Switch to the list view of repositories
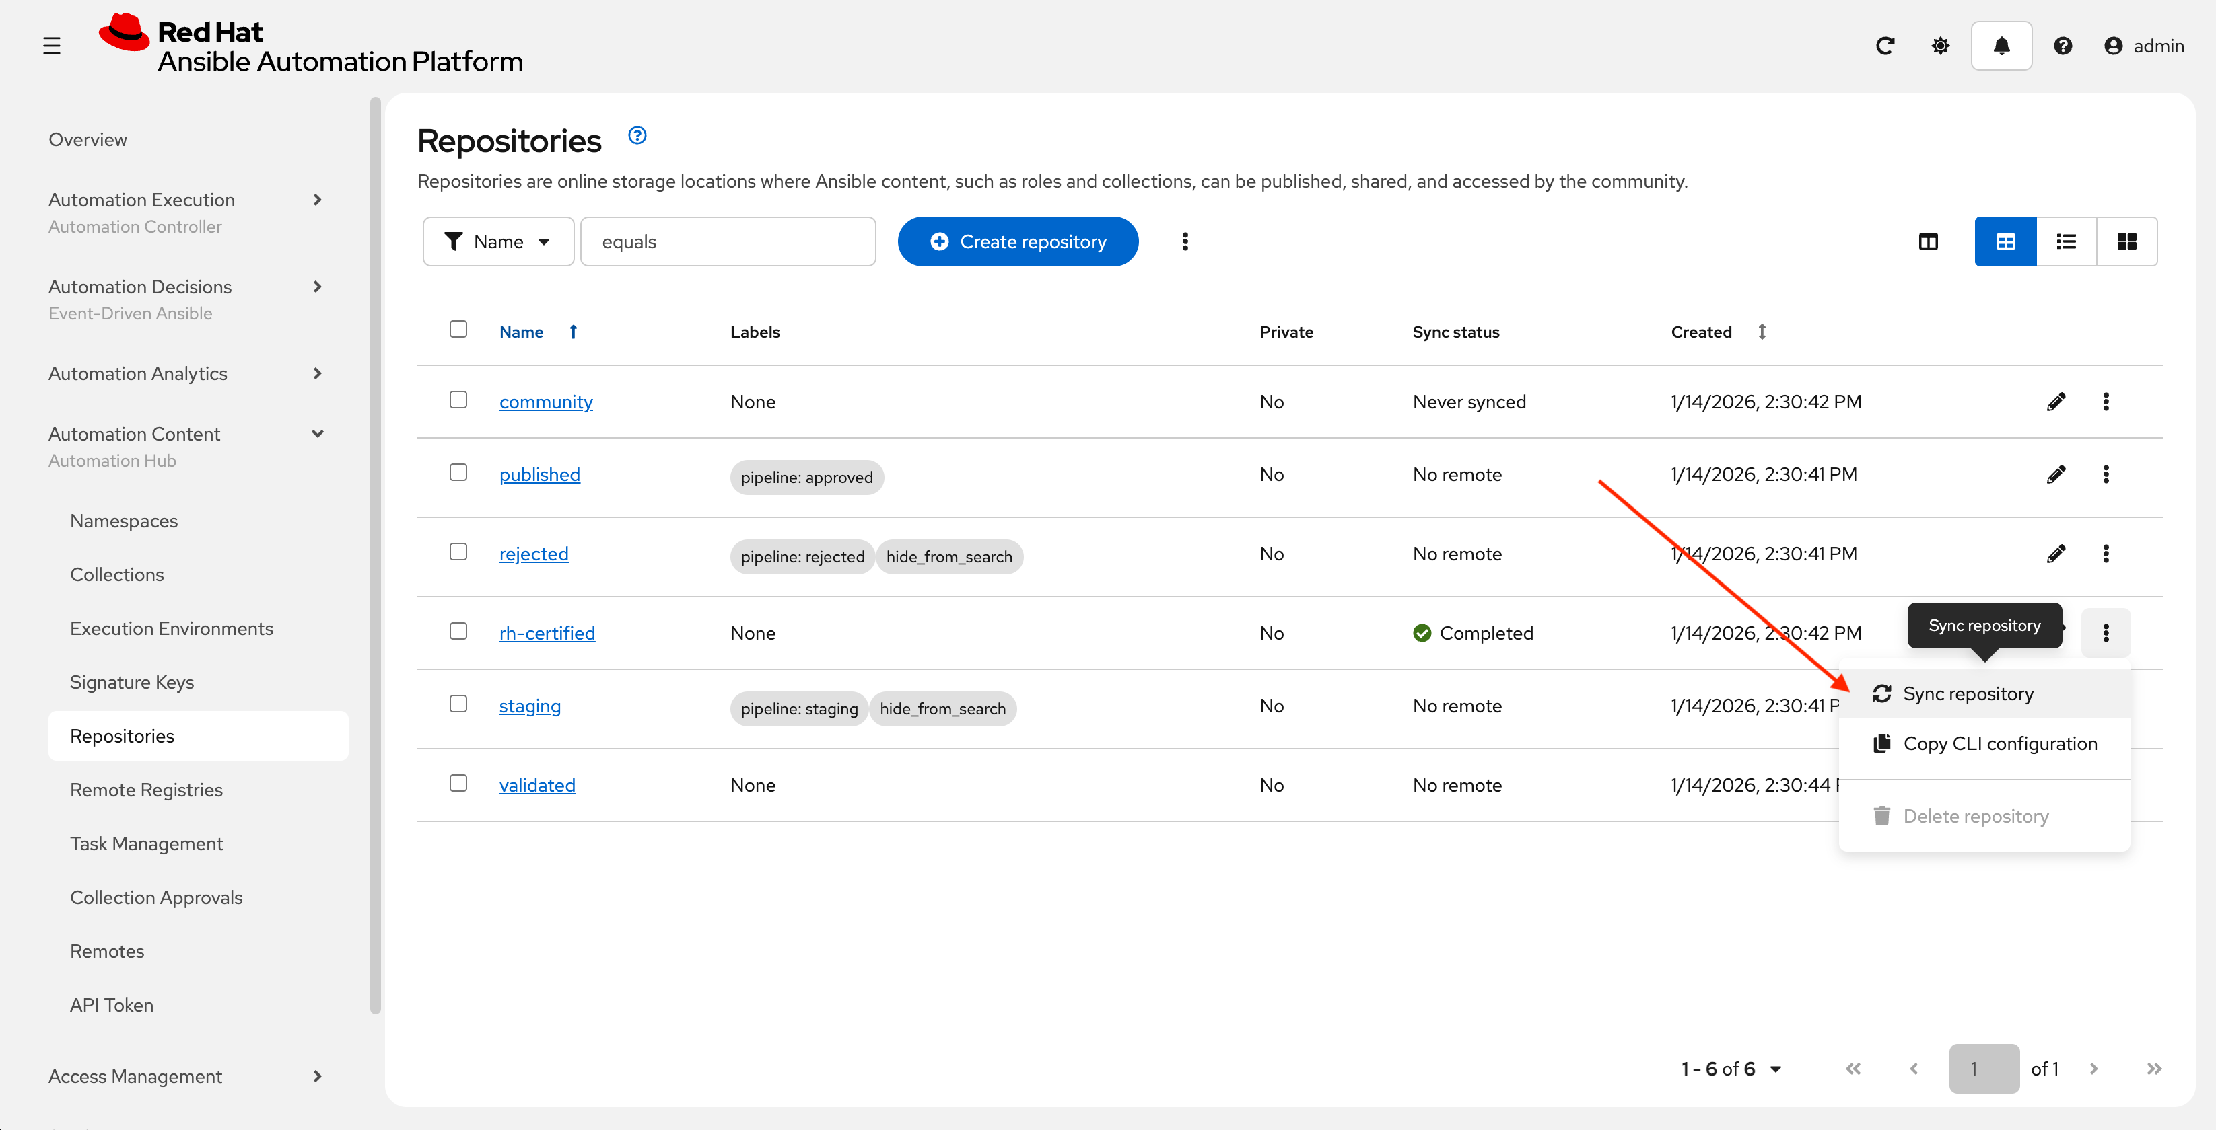The height and width of the screenshot is (1130, 2216). coord(2065,241)
